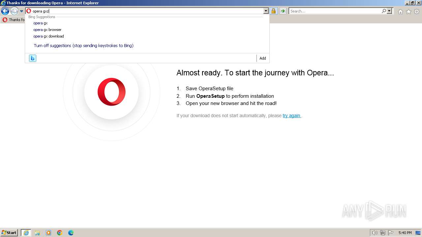Click 'Open your new browser' step text
The image size is (422, 237).
pos(231,103)
